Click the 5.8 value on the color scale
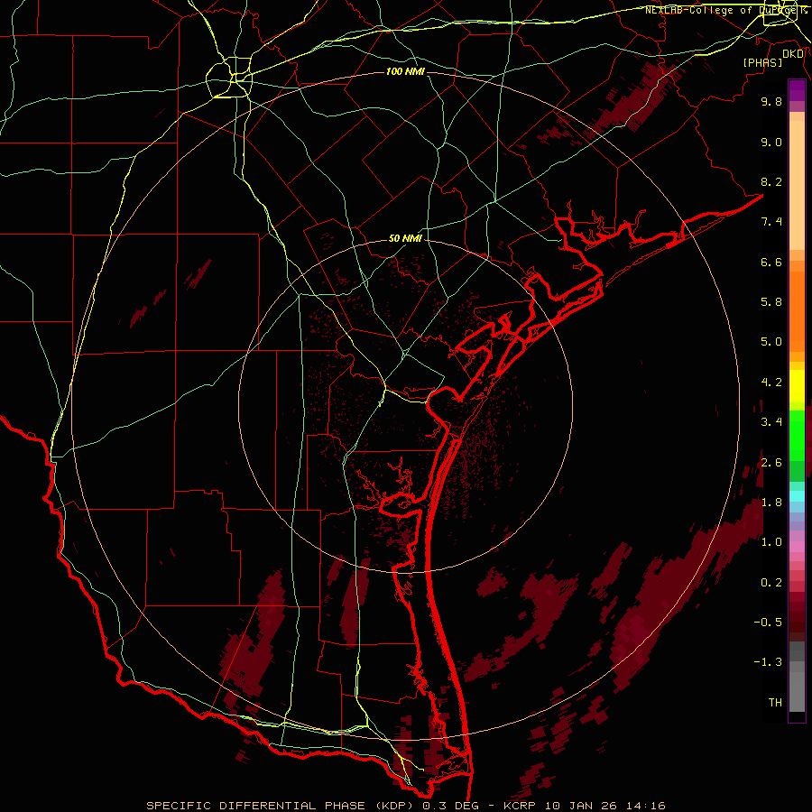The height and width of the screenshot is (812, 812). [x=771, y=302]
